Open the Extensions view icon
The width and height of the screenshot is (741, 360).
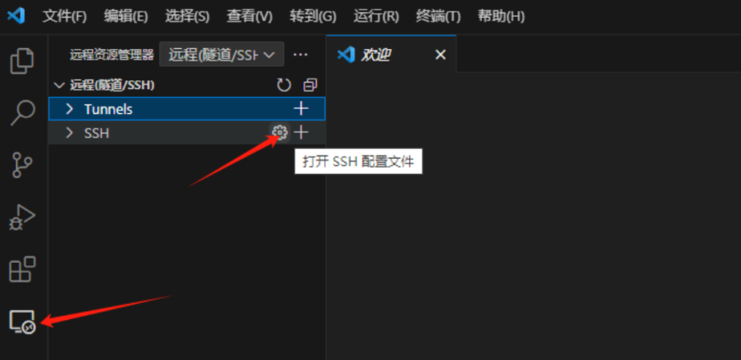point(22,269)
